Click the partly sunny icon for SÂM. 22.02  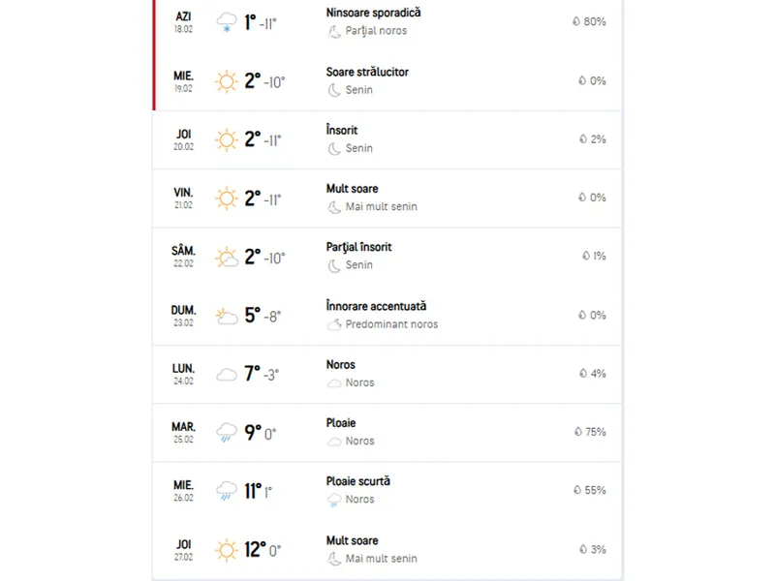pyautogui.click(x=227, y=258)
